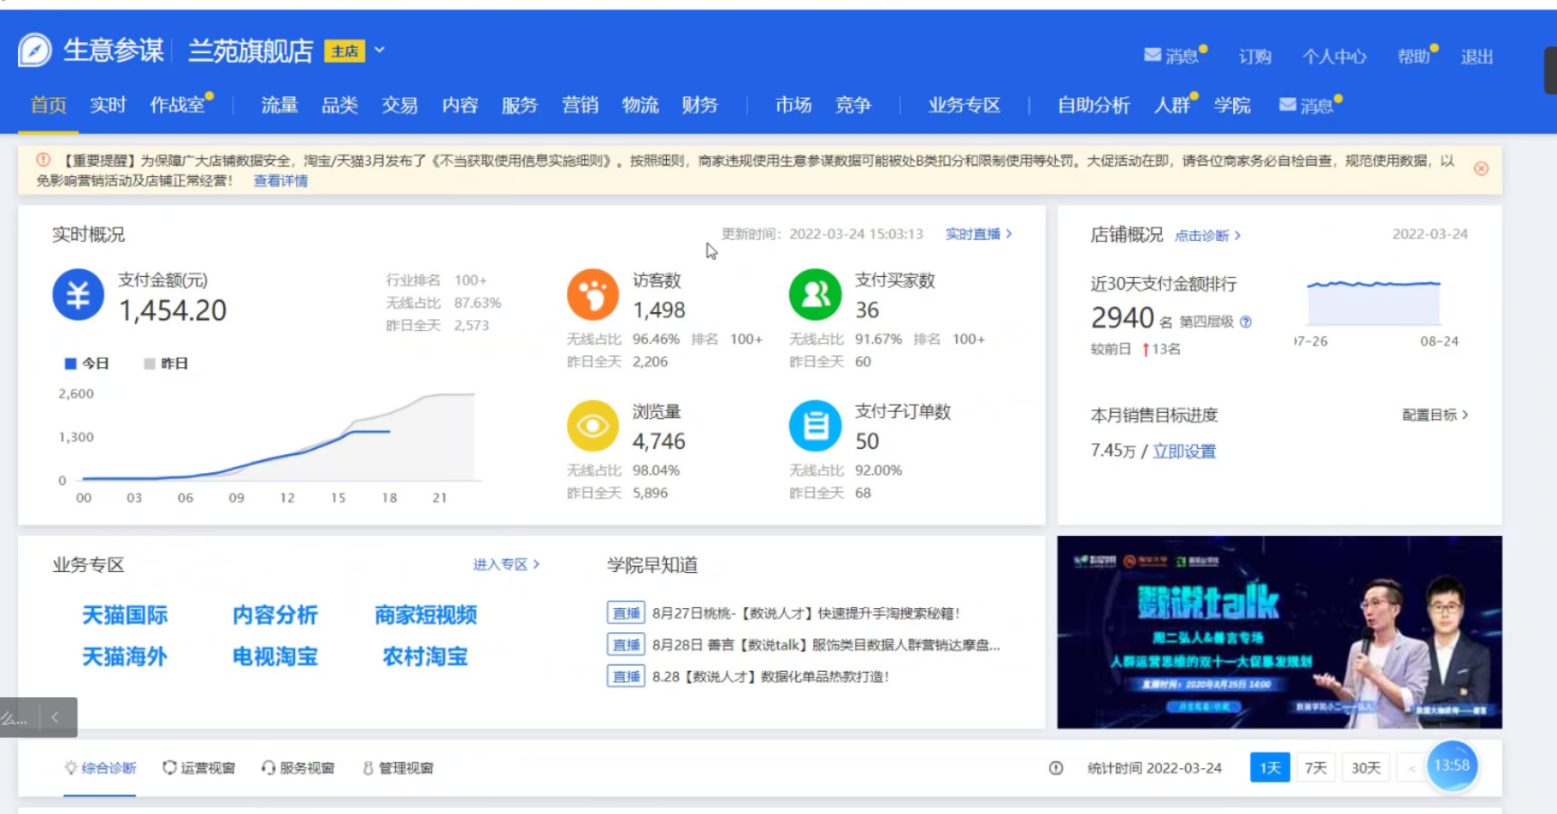This screenshot has height=814, width=1557.
Task: Click the 消息 envelope icon in nav bar
Action: 1287,104
